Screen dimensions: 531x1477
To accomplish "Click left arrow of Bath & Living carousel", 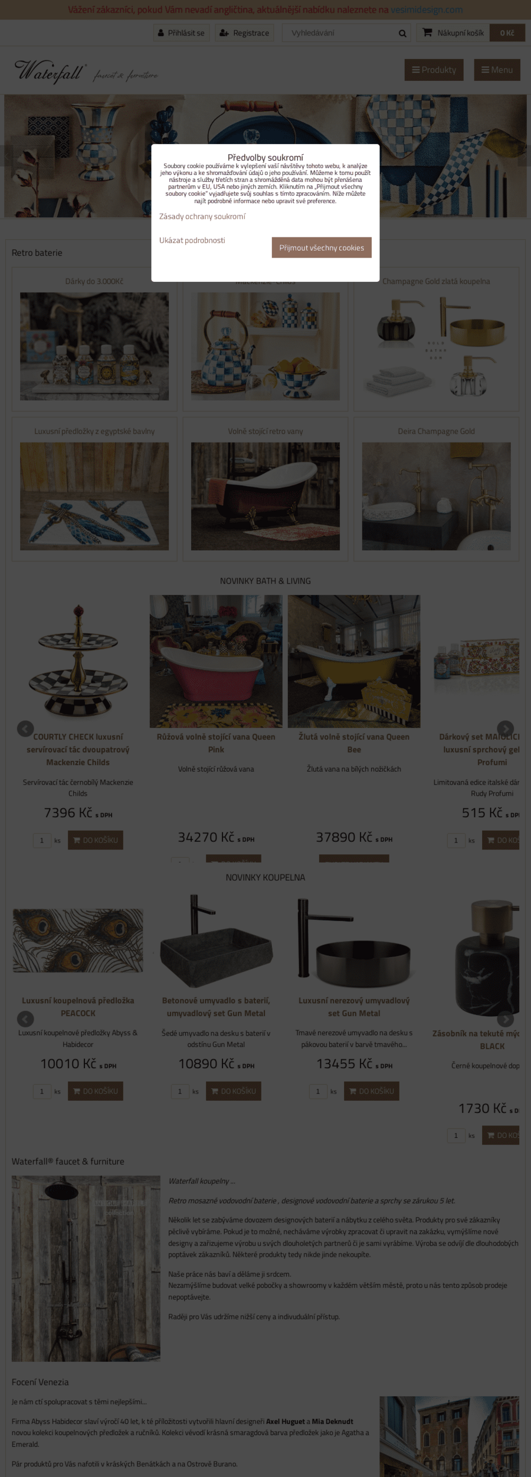I will click(25, 728).
